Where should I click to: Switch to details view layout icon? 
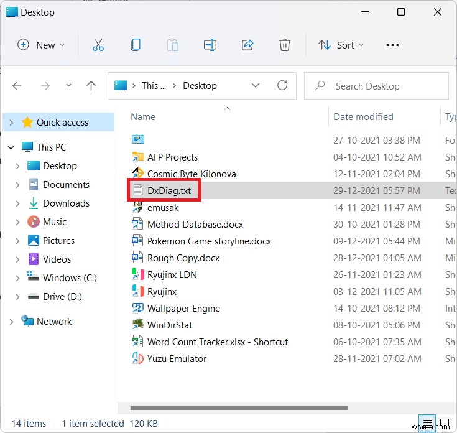[x=427, y=422]
